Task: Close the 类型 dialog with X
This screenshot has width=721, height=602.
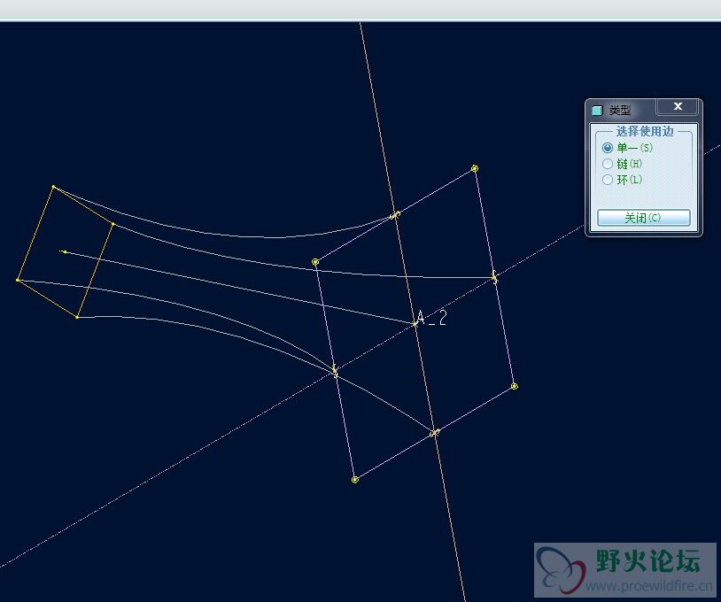Action: [678, 106]
